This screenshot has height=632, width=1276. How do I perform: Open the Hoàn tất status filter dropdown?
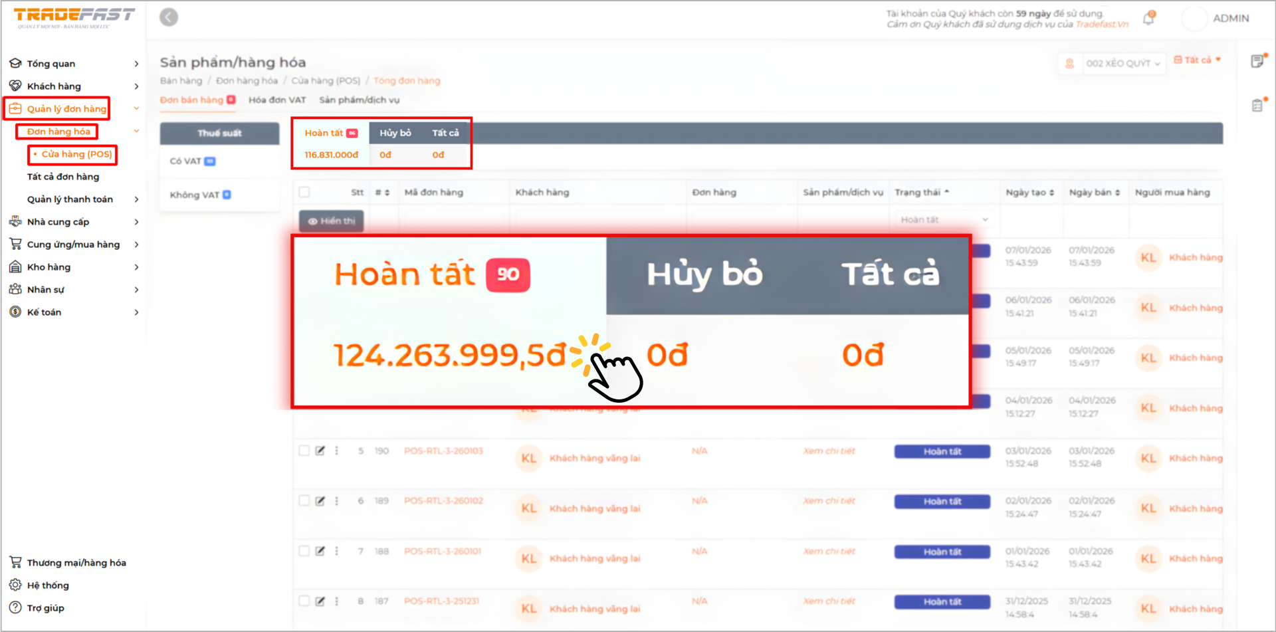point(944,219)
